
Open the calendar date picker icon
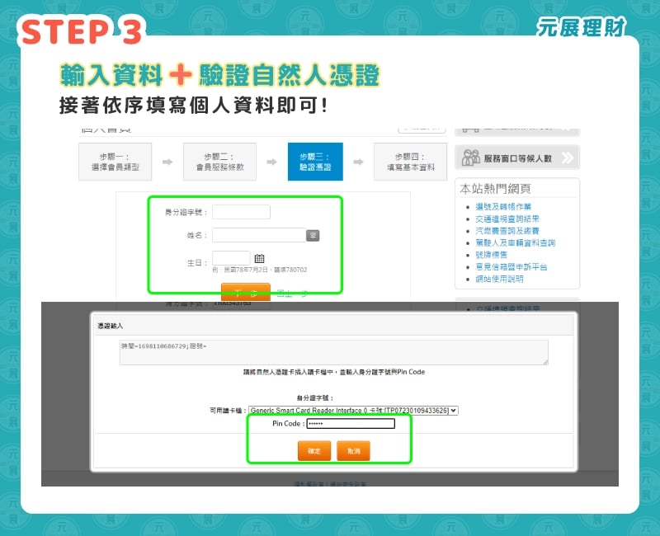pyautogui.click(x=259, y=258)
